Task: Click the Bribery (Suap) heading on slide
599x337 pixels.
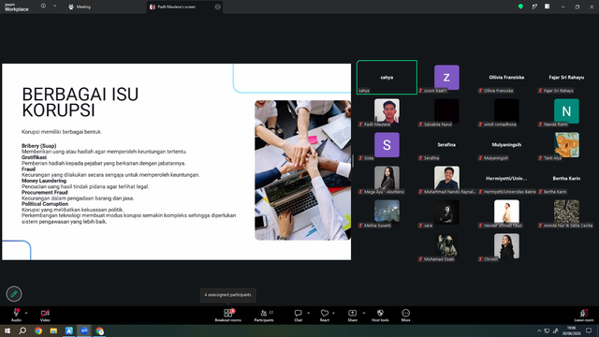Action: pyautogui.click(x=38, y=146)
